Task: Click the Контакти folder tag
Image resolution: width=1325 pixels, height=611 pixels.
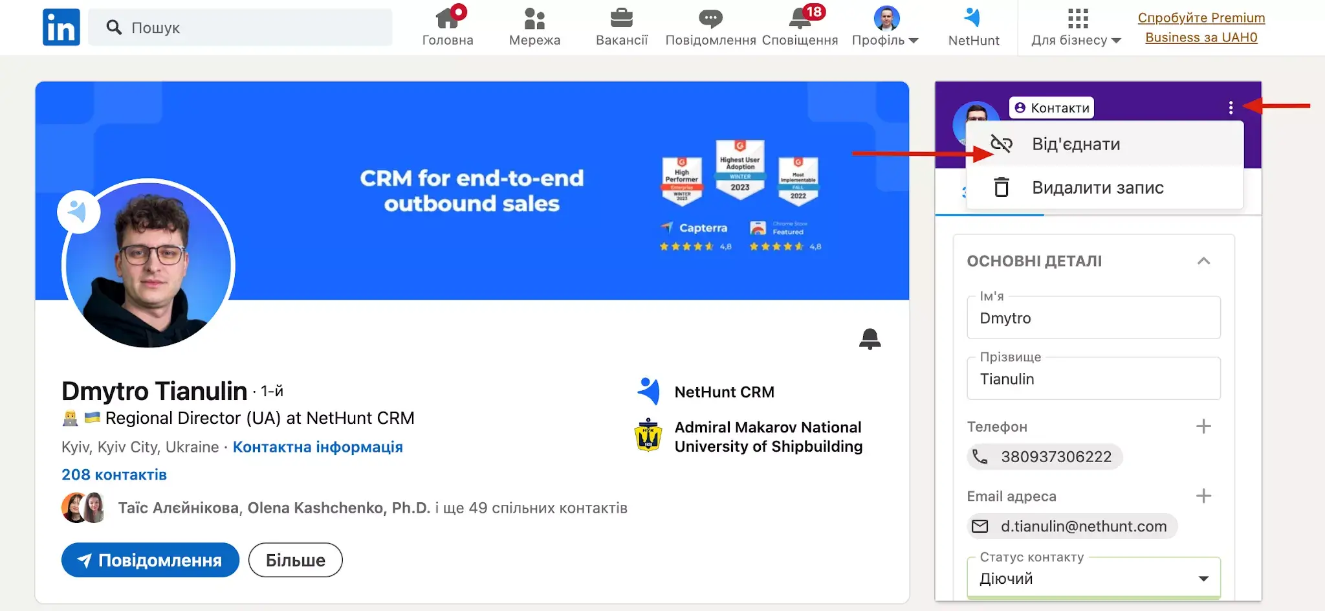Action: click(1051, 107)
